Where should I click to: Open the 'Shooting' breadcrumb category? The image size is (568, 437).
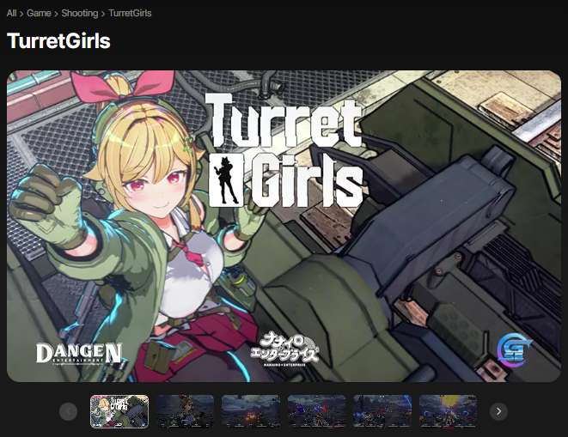click(x=79, y=14)
